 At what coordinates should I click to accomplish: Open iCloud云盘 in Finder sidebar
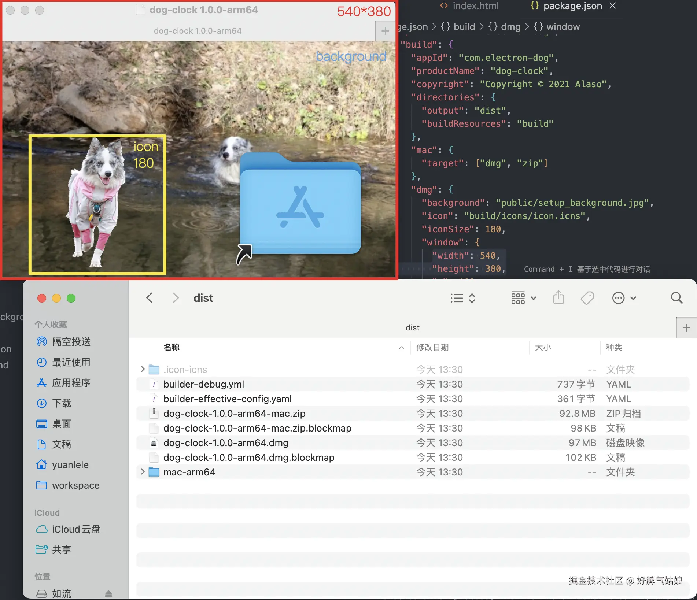coord(68,529)
